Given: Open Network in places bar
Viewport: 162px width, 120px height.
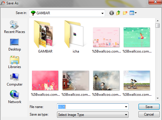Looking at the screenshot, I should click(x=15, y=97).
